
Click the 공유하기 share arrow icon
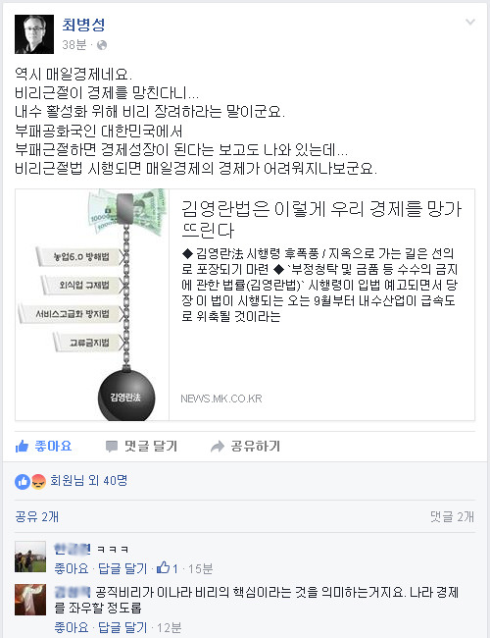point(218,447)
